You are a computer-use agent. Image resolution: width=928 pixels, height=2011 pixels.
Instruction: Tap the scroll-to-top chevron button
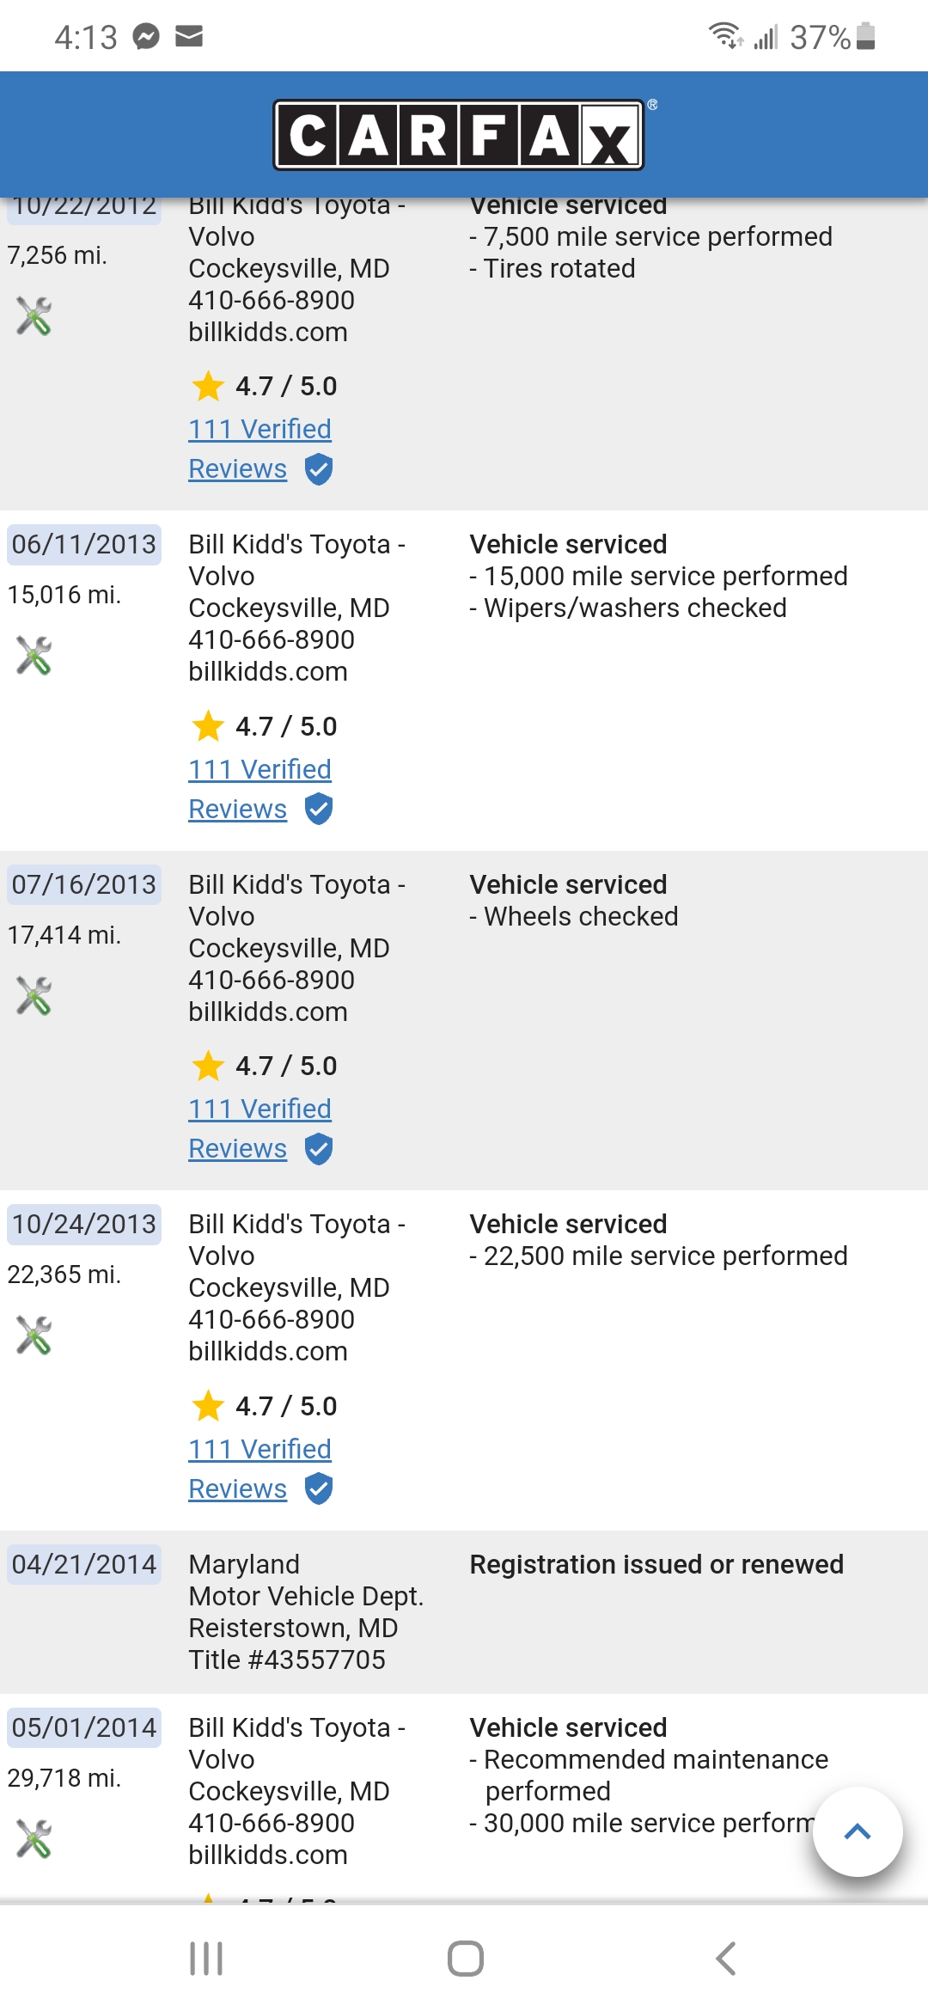(857, 1831)
